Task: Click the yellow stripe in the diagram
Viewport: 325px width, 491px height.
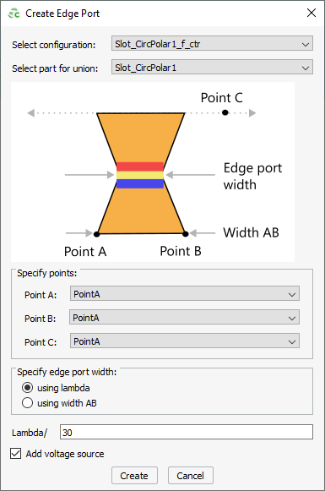Action: point(140,175)
